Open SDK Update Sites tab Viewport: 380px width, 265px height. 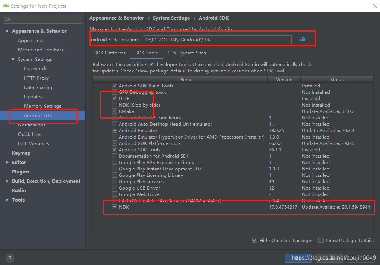pos(186,53)
